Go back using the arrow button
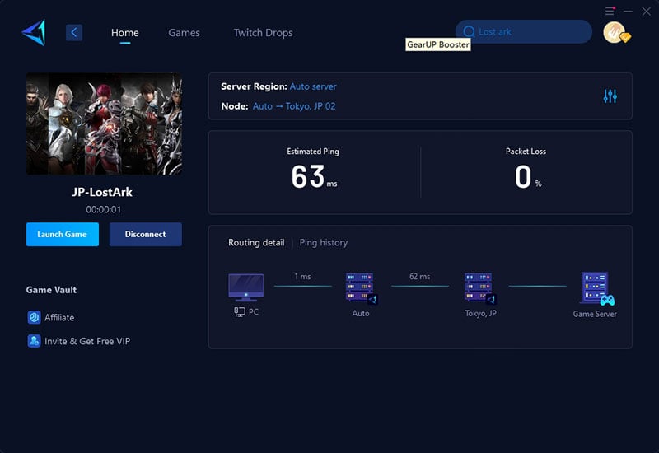 click(74, 32)
